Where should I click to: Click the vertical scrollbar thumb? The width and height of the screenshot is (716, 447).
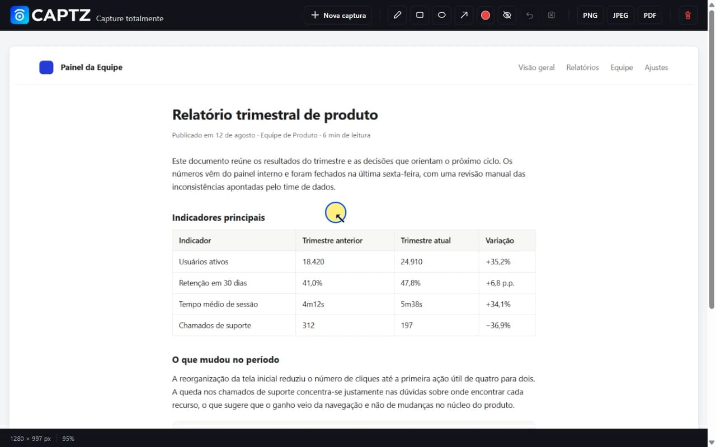pyautogui.click(x=712, y=159)
